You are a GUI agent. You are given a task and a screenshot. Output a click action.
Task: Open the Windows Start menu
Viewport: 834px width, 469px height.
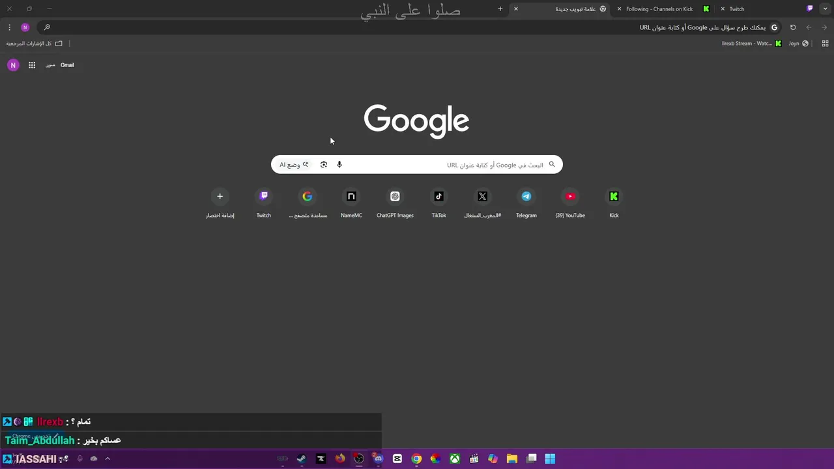click(x=550, y=459)
